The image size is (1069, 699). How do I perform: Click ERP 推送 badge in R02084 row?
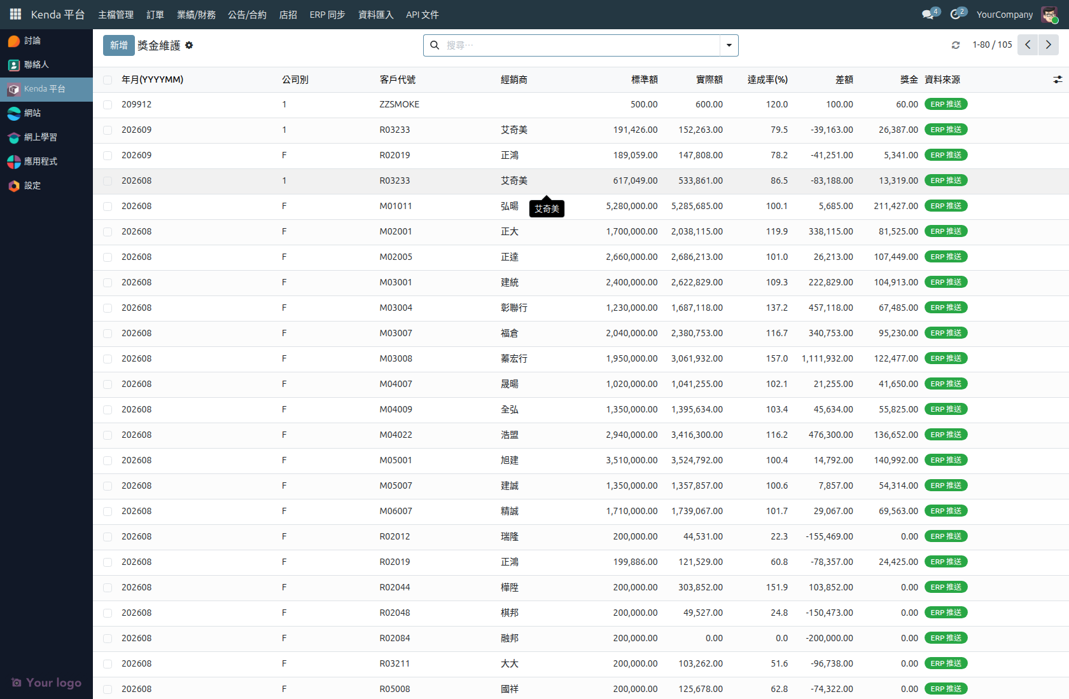(946, 638)
